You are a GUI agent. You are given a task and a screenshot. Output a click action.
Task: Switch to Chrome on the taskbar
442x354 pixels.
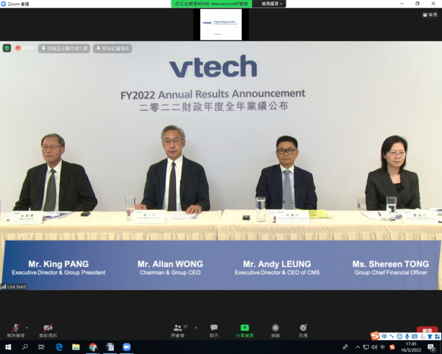(93, 347)
